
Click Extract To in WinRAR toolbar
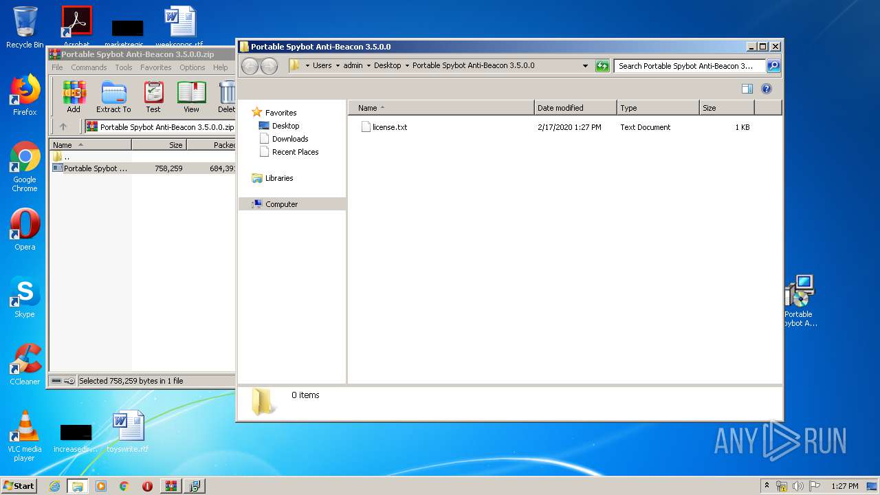(x=113, y=97)
